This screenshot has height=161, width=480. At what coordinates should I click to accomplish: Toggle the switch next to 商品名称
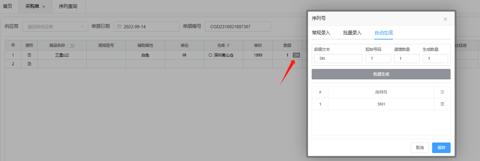click(71, 46)
